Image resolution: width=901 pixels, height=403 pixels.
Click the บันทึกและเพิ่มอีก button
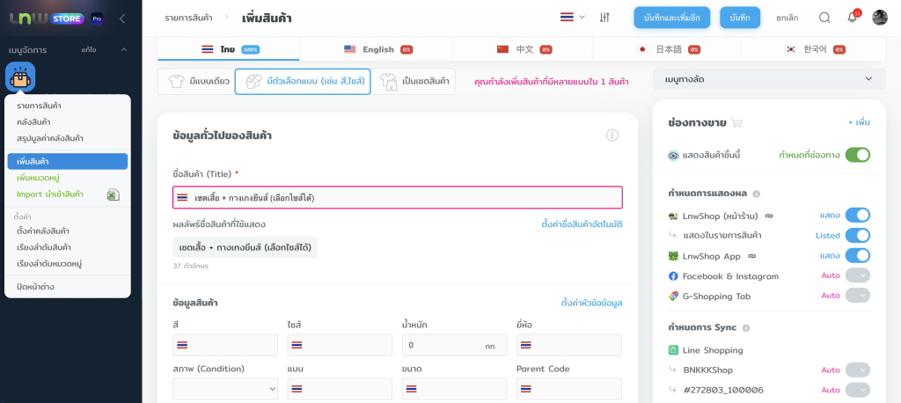(672, 18)
